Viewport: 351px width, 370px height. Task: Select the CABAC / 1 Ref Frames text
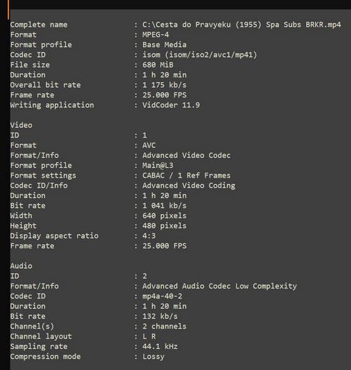click(186, 176)
